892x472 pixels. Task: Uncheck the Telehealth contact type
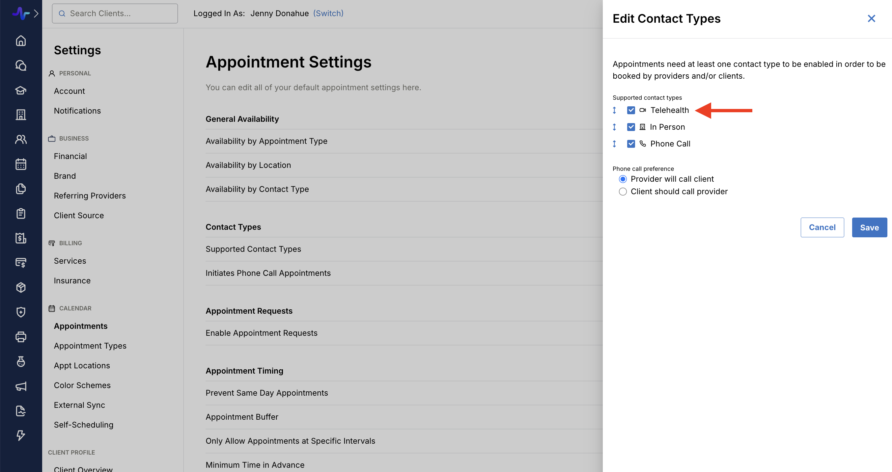coord(631,110)
